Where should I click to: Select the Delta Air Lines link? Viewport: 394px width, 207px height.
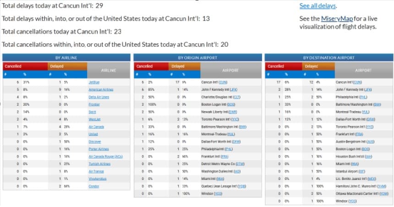coord(98,97)
